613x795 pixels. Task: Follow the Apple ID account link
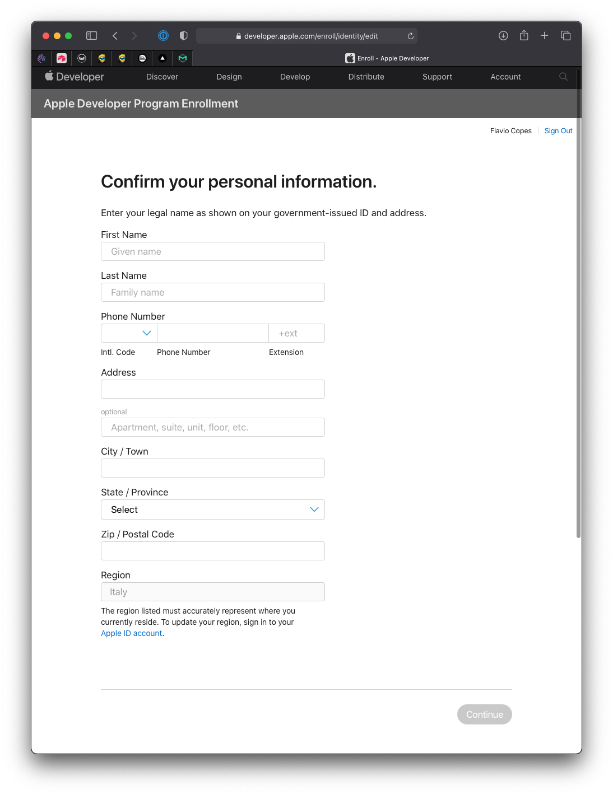[132, 633]
